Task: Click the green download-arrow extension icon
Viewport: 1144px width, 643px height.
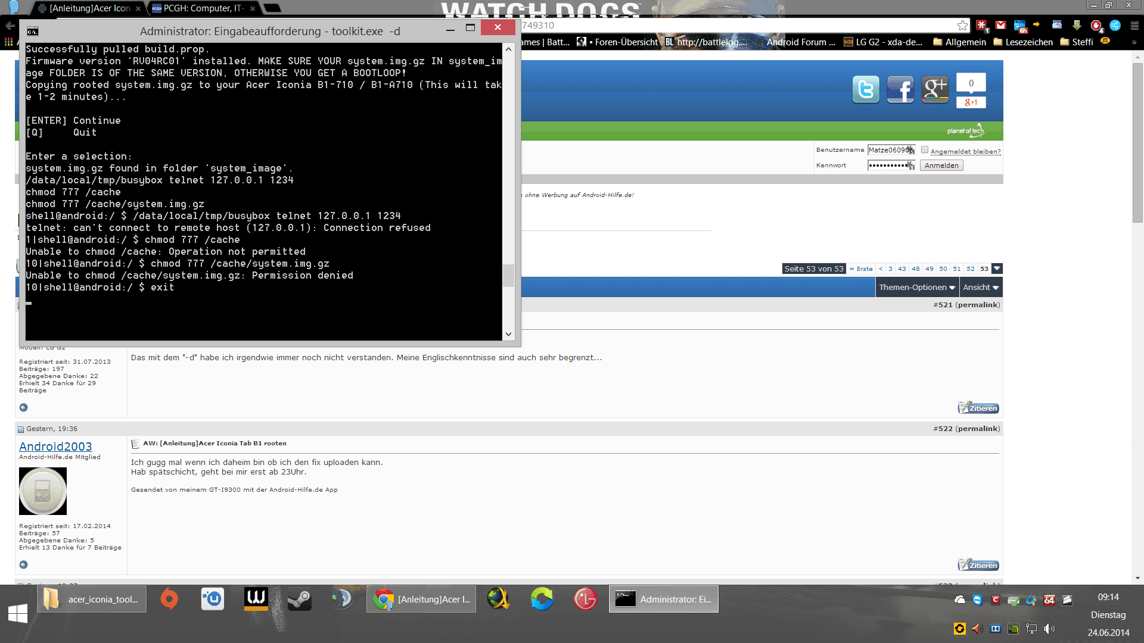Action: (1077, 25)
